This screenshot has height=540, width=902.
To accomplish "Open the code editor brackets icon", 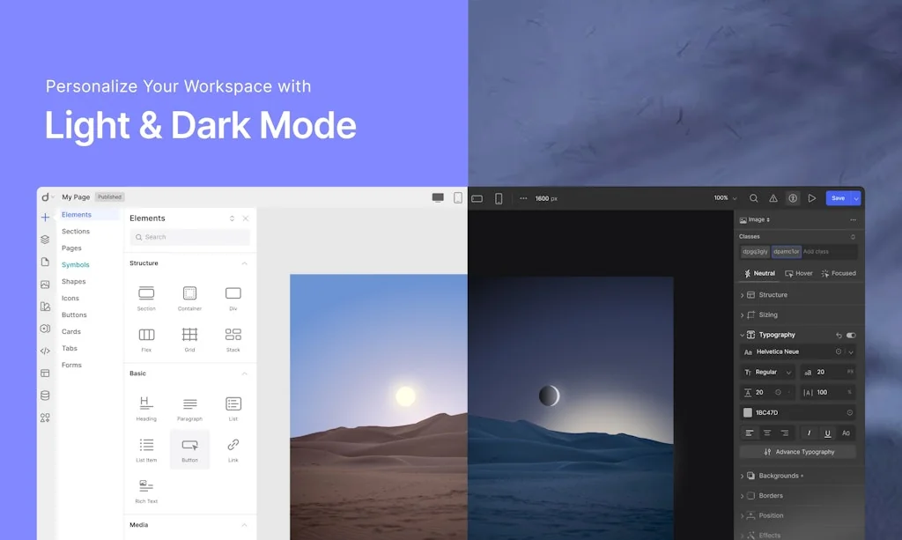I will point(45,351).
